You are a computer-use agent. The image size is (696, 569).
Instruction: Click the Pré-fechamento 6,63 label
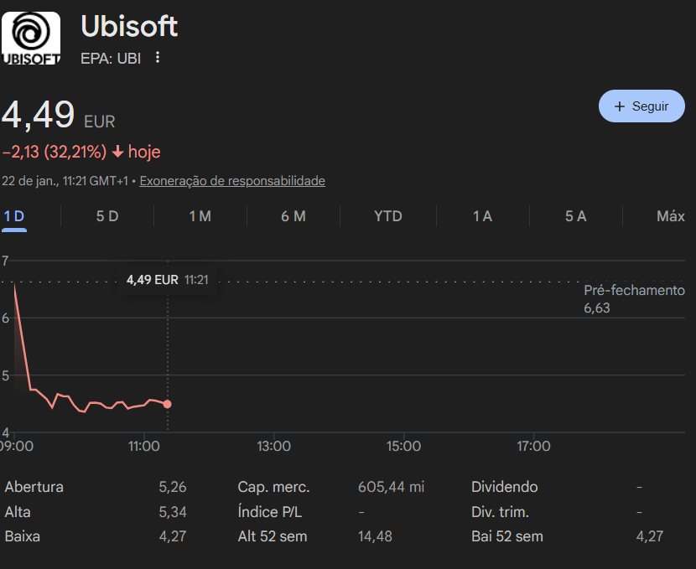coord(634,299)
